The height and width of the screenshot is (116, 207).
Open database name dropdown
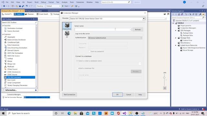140,64
